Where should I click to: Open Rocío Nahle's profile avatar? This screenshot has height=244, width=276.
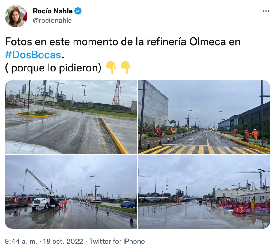coord(16,16)
